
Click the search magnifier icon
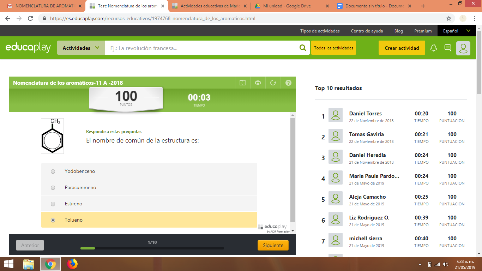point(303,48)
